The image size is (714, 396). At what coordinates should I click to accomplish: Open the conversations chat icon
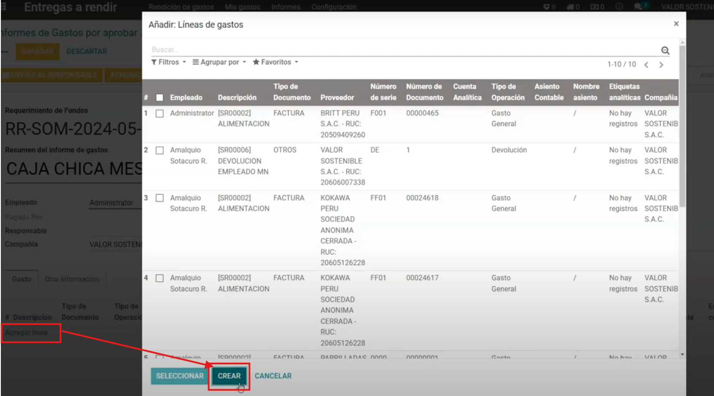(x=638, y=7)
